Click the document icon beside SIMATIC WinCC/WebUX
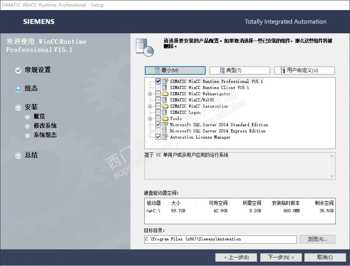The height and width of the screenshot is (266, 350). point(165,100)
